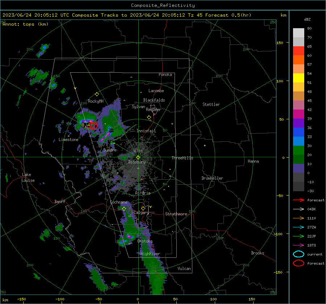
Task: Click the red forecast arrow legend icon
Action: (298, 200)
